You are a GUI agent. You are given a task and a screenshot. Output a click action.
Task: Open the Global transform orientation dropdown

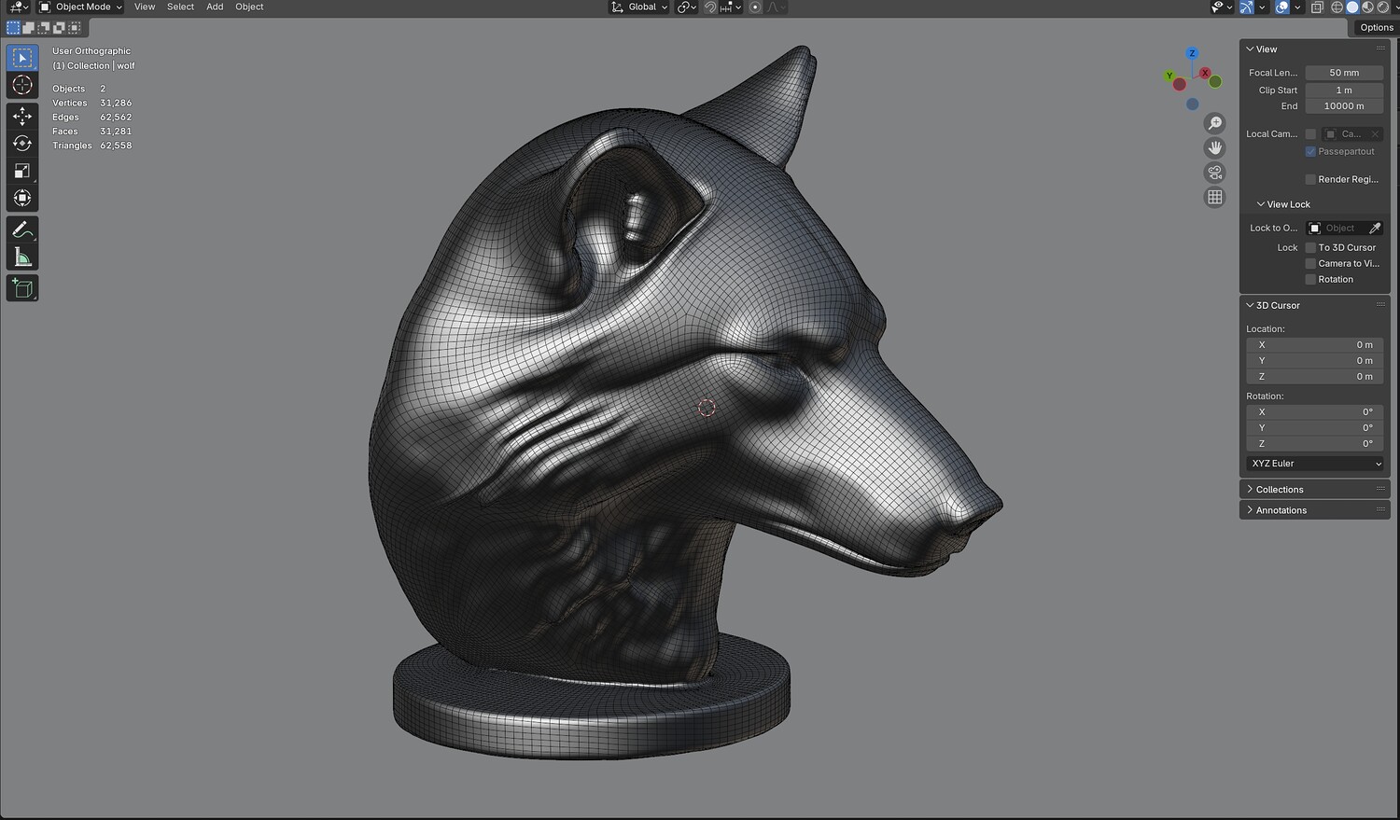tap(640, 7)
